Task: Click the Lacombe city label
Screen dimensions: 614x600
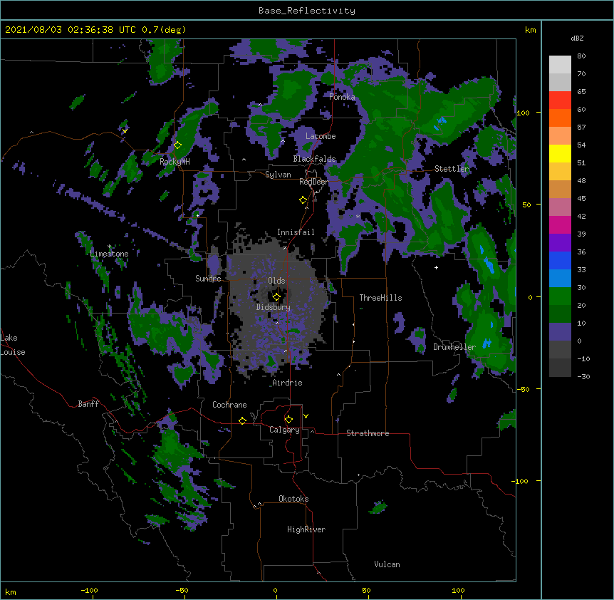Action: tap(321, 136)
